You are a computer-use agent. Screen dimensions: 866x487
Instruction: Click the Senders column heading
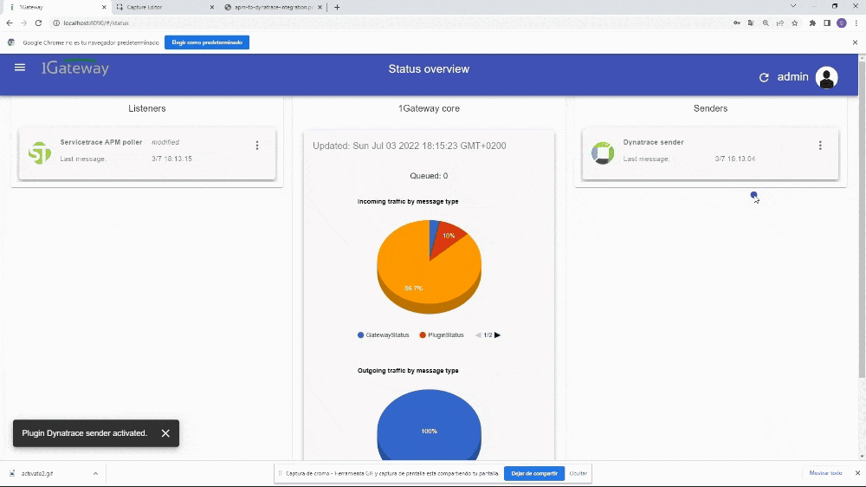pos(710,108)
